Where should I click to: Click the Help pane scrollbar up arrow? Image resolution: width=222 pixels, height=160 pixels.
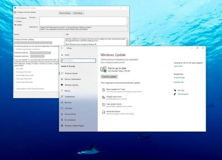click(x=128, y=39)
